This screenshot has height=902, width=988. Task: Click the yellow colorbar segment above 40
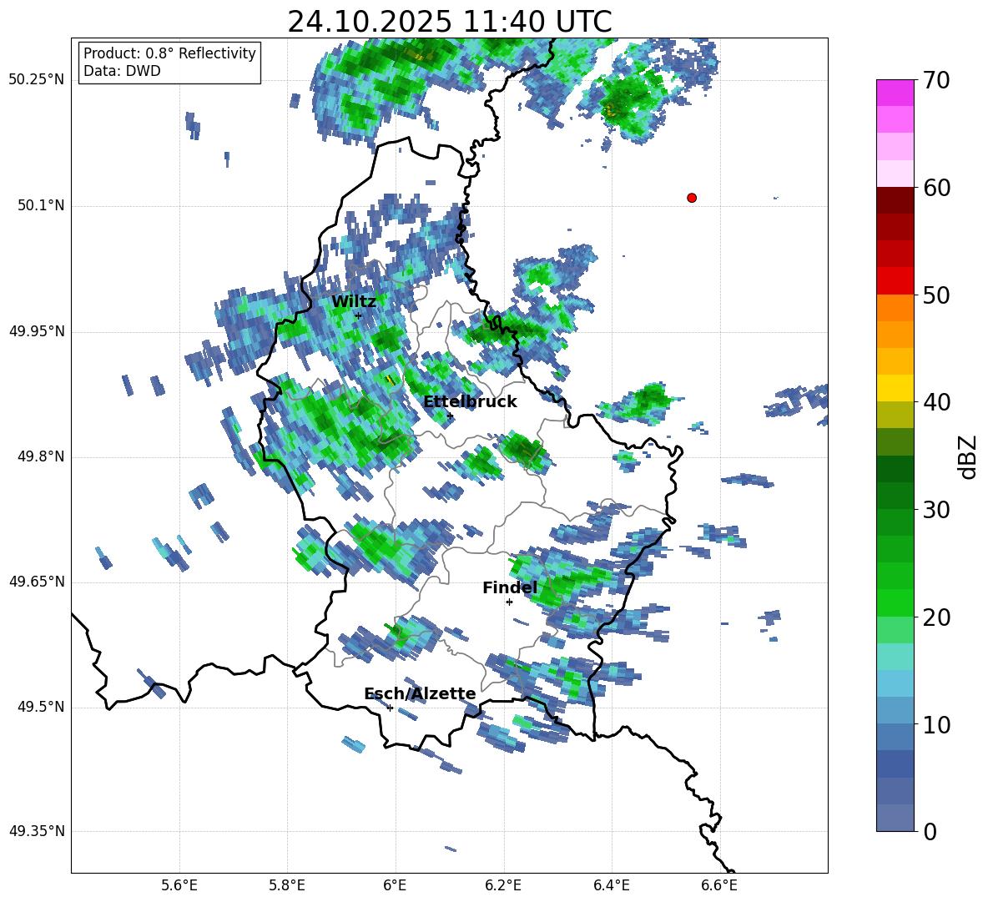pos(895,388)
